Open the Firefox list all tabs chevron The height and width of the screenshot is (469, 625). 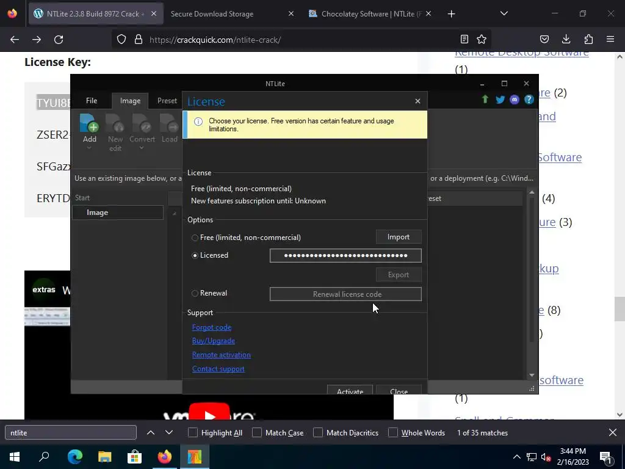pyautogui.click(x=504, y=13)
